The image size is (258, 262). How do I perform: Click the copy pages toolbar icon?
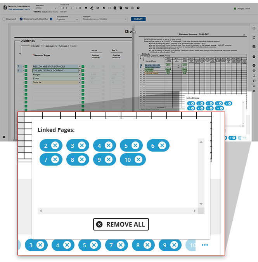[x=115, y=8]
